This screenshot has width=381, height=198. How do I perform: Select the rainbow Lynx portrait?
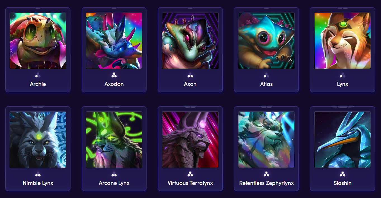click(x=343, y=41)
